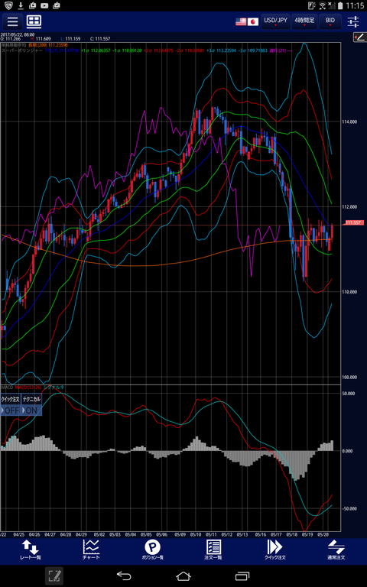
Task: Open the hamburger menu
Action: (13, 21)
